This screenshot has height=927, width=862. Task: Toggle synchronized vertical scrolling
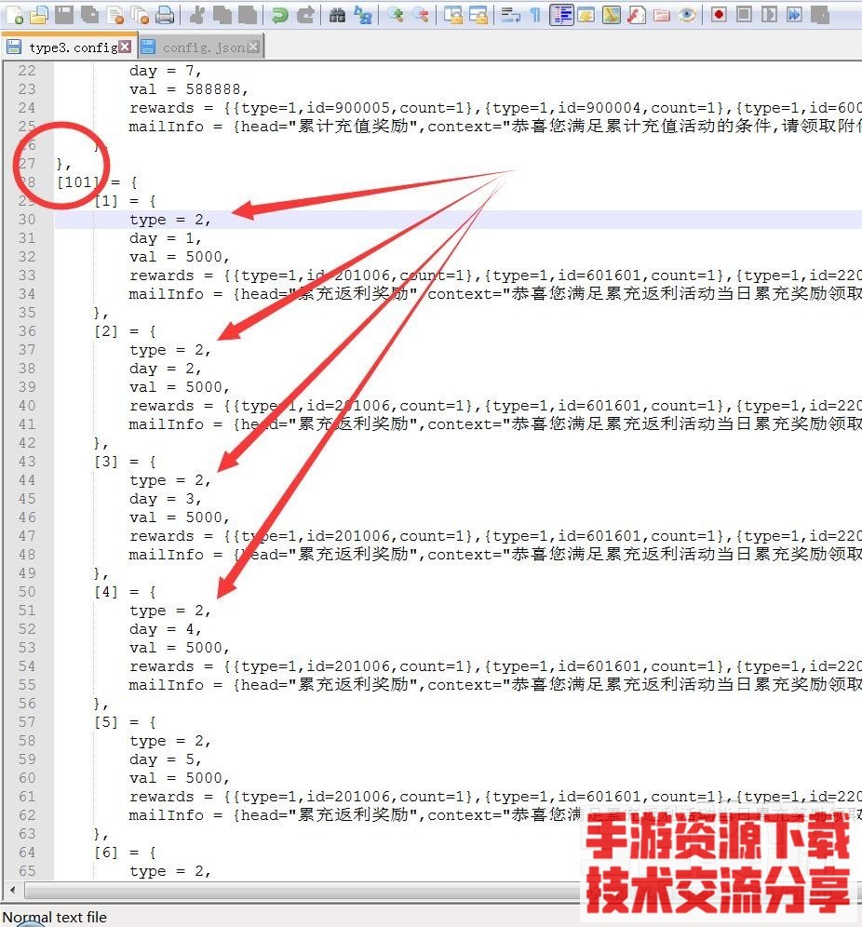coord(452,15)
